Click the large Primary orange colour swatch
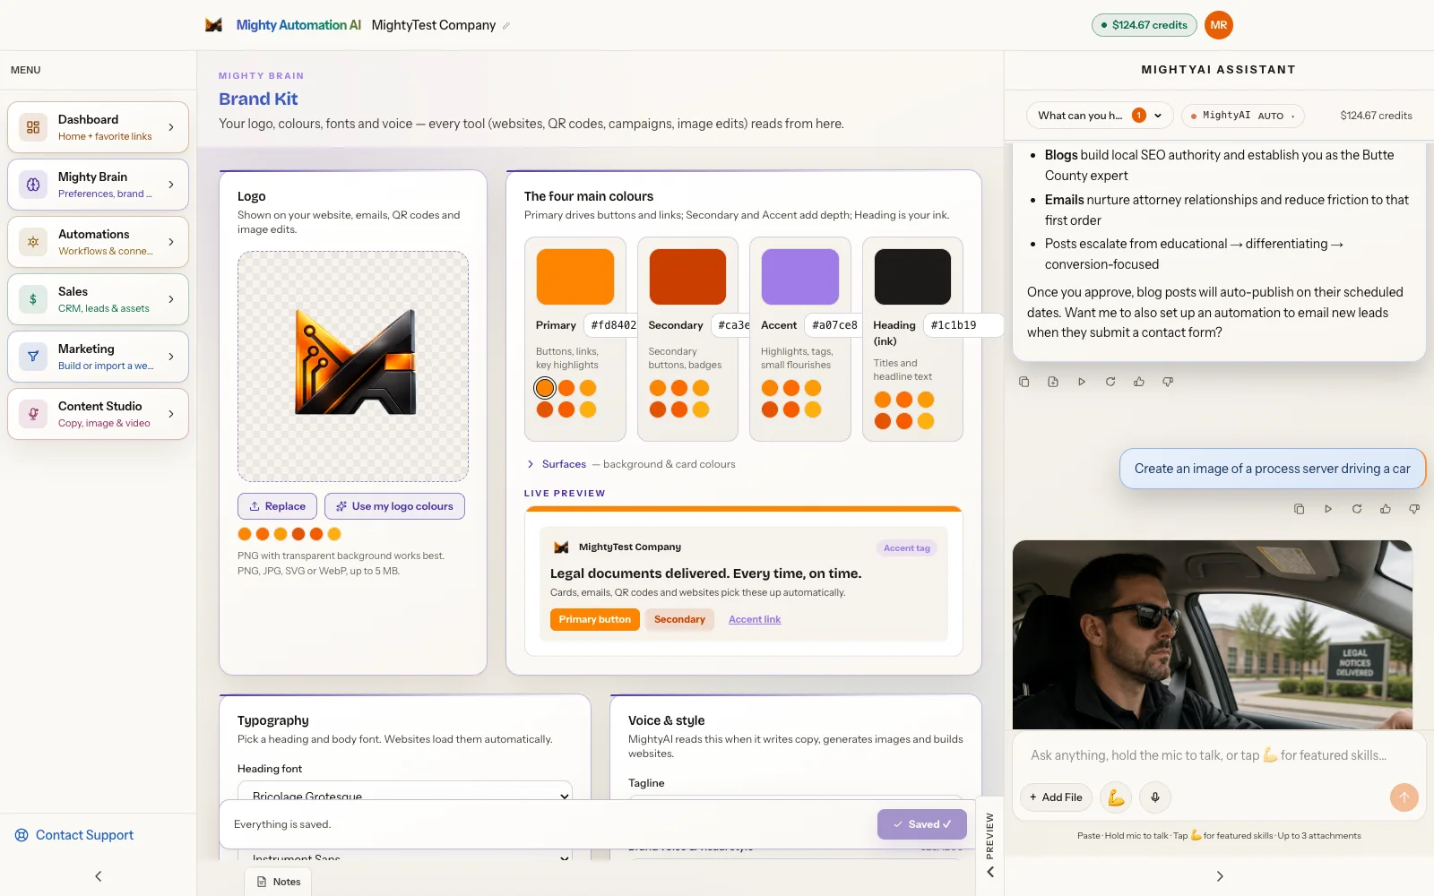Viewport: 1434px width, 896px height. (575, 277)
